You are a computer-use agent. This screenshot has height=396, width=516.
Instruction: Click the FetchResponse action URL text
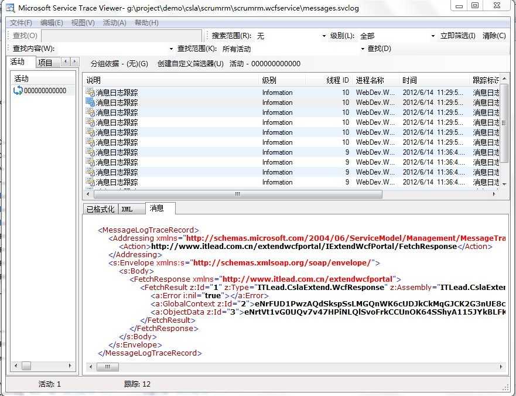pos(304,246)
